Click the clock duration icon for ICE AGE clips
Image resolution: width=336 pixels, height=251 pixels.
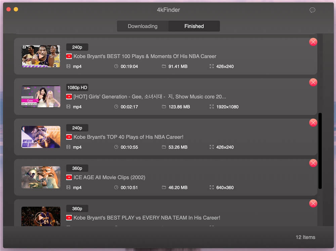(x=115, y=187)
